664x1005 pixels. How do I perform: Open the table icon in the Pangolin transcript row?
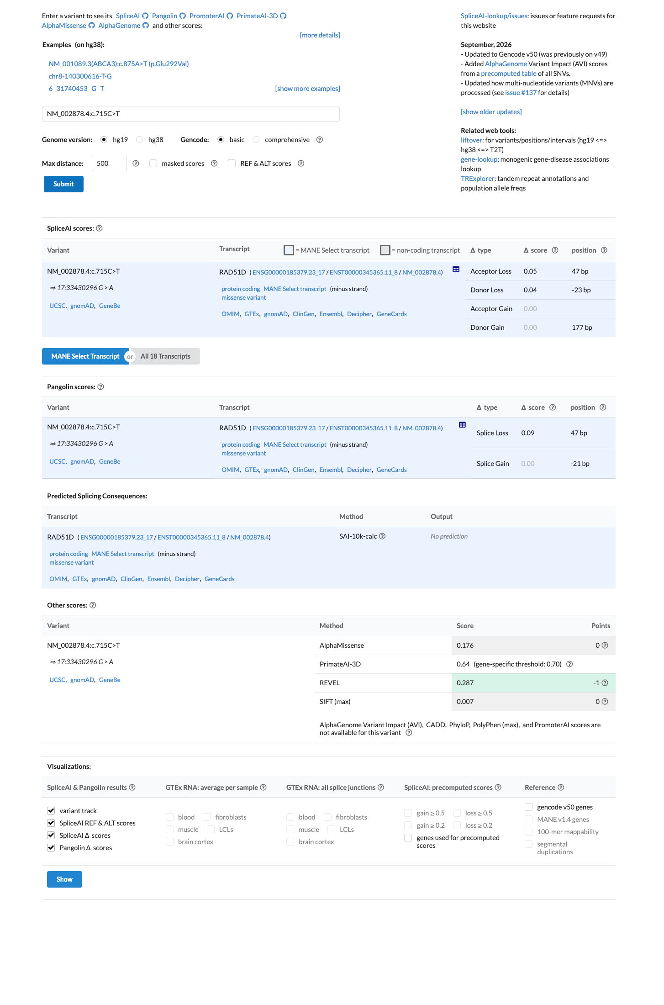[462, 425]
